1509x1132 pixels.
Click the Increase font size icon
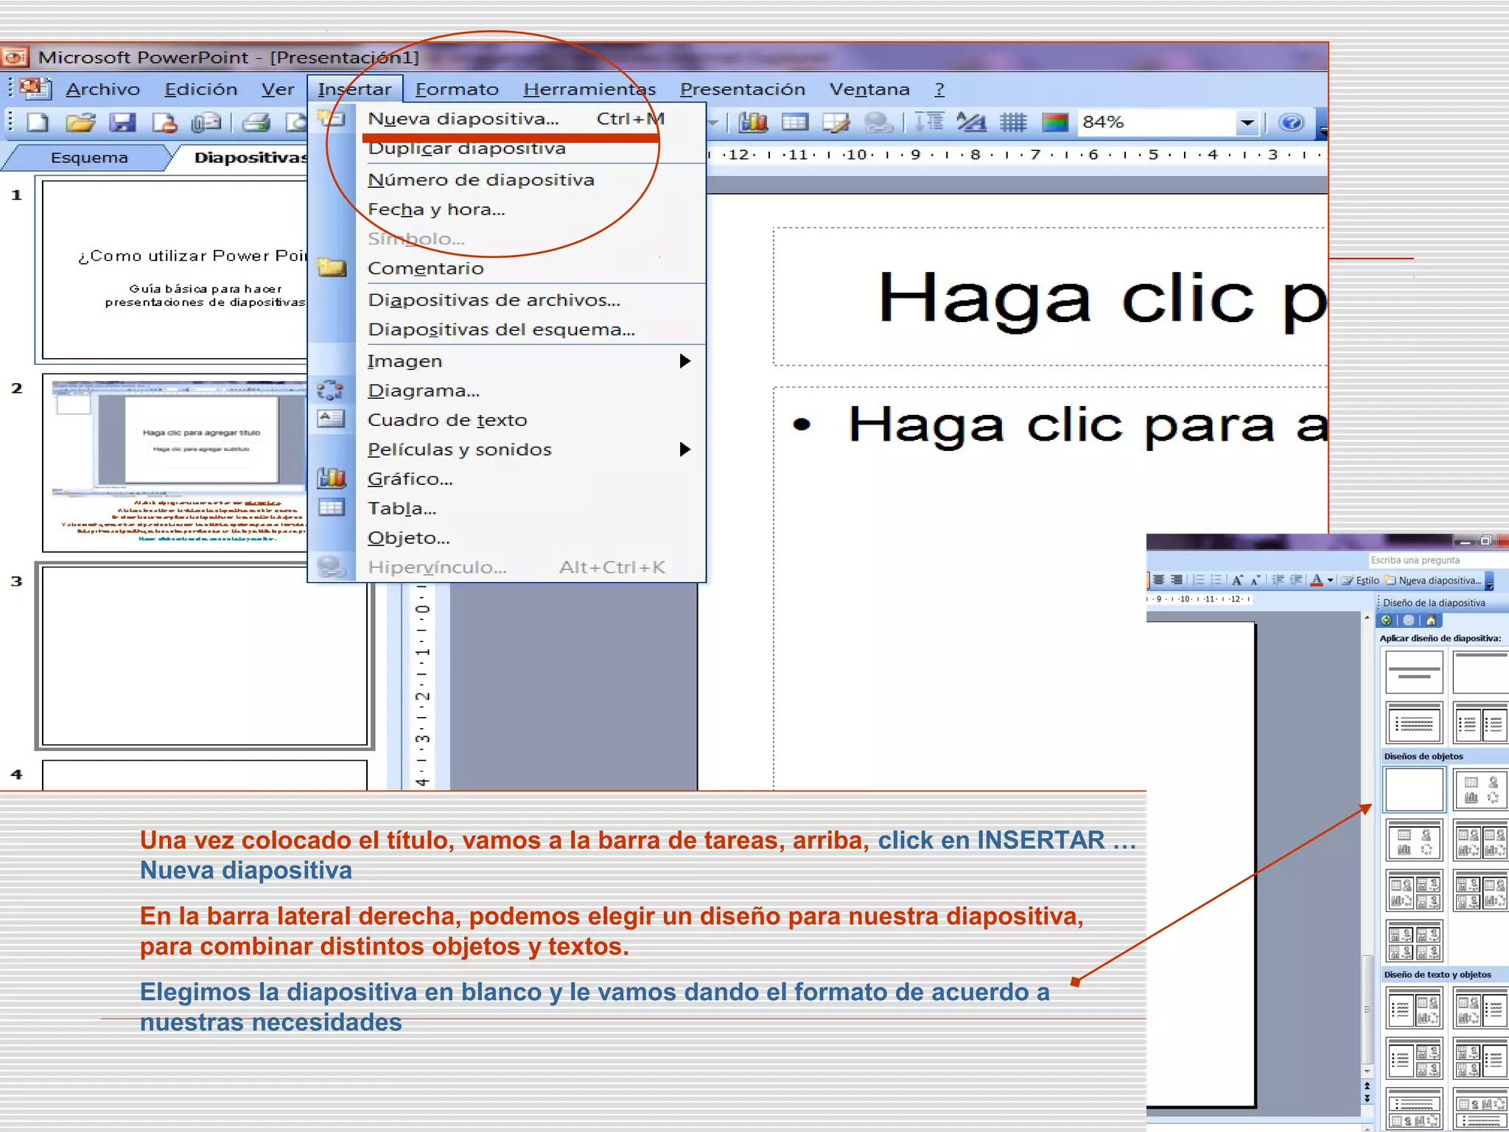1237,580
